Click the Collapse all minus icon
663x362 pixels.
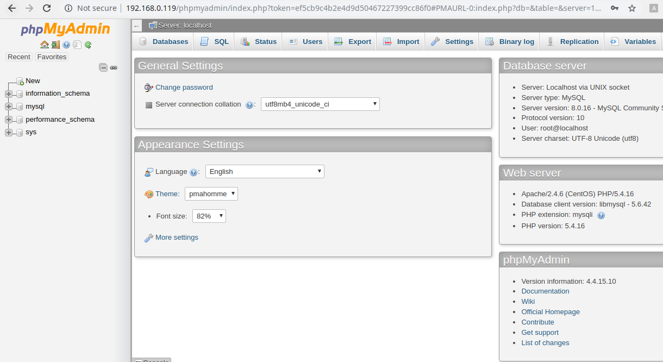point(103,67)
